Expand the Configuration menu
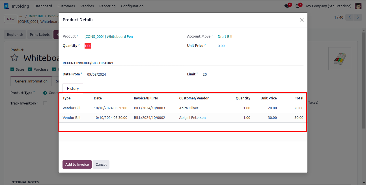Screen dimensions: 366x185 click(x=132, y=6)
